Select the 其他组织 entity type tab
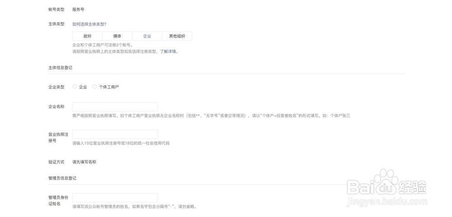 click(177, 36)
